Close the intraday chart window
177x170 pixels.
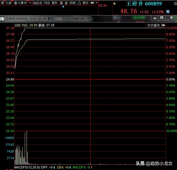(x=171, y=18)
